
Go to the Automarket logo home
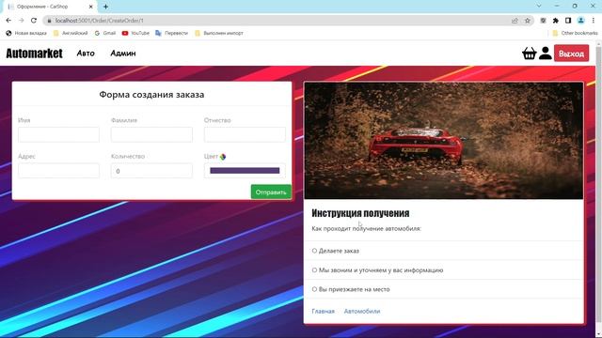(34, 54)
